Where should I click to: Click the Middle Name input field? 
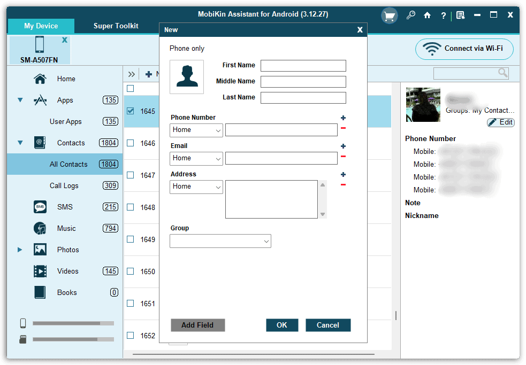coord(303,82)
